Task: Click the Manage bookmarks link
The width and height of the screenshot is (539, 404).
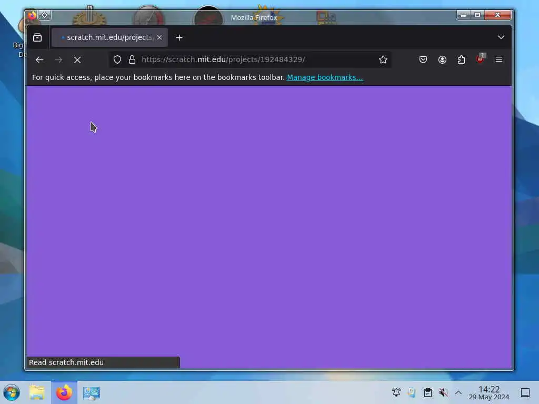Action: 325,77
